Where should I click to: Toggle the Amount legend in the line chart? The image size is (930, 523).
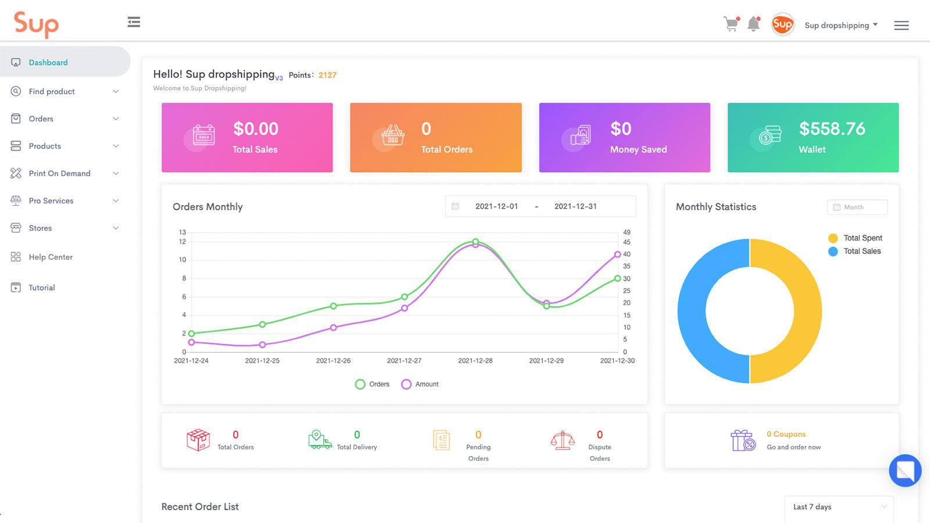click(420, 384)
